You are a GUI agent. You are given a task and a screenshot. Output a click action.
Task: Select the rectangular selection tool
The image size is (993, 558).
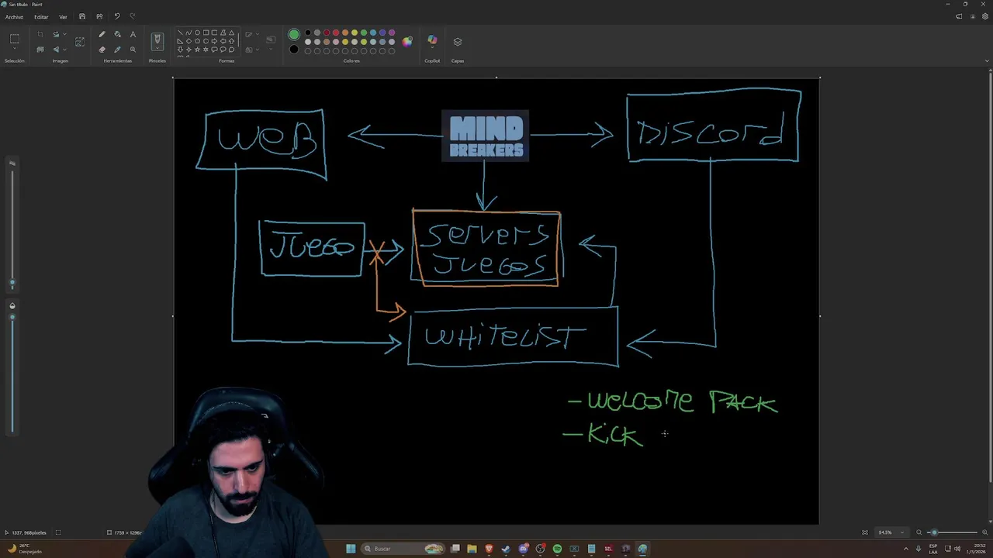(15, 39)
